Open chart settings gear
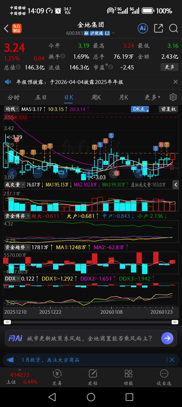This screenshot has height=407, width=182. (173, 97)
